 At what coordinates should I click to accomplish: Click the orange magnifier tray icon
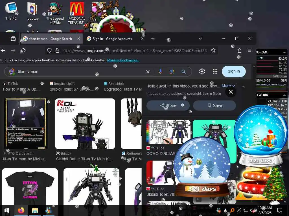coord(232,210)
